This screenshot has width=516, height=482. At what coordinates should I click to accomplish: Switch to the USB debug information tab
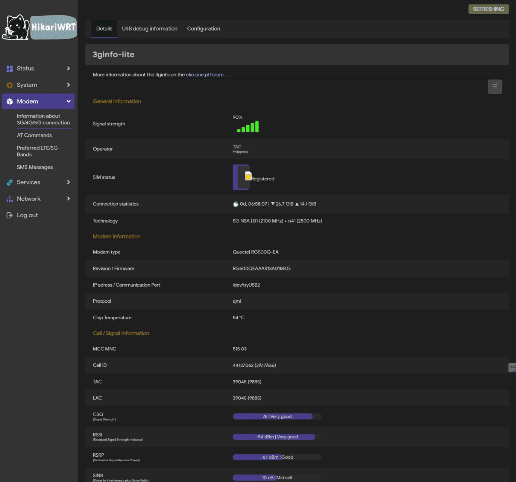(x=150, y=29)
